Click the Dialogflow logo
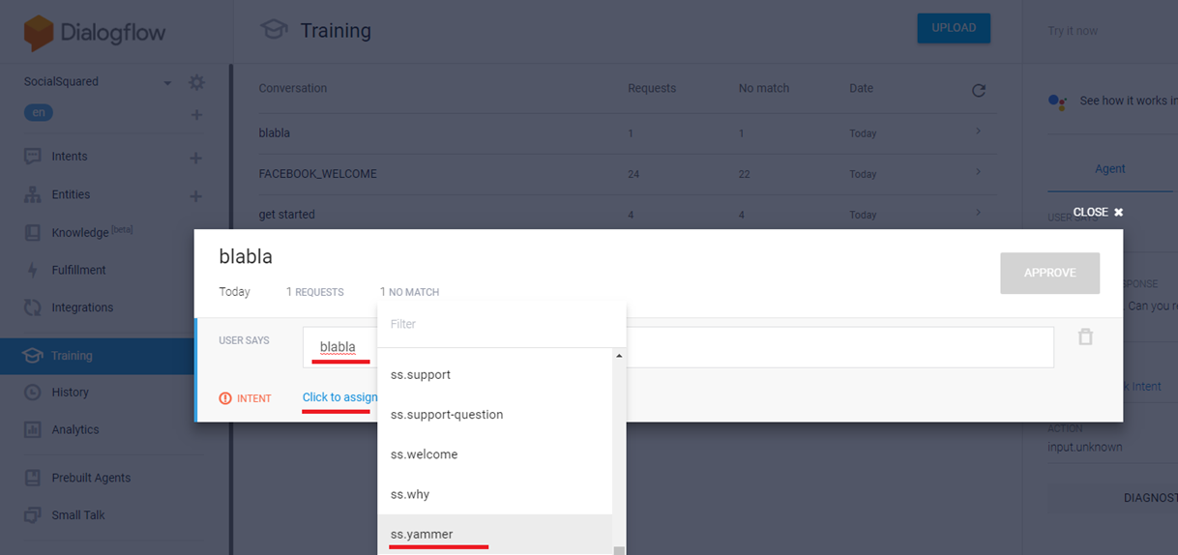The width and height of the screenshot is (1178, 555). pos(95,33)
